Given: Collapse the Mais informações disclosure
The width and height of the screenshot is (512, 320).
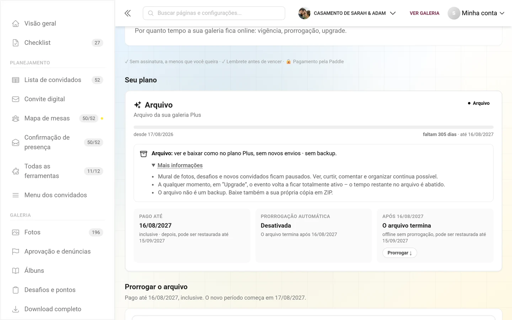Looking at the screenshot, I should [x=177, y=165].
